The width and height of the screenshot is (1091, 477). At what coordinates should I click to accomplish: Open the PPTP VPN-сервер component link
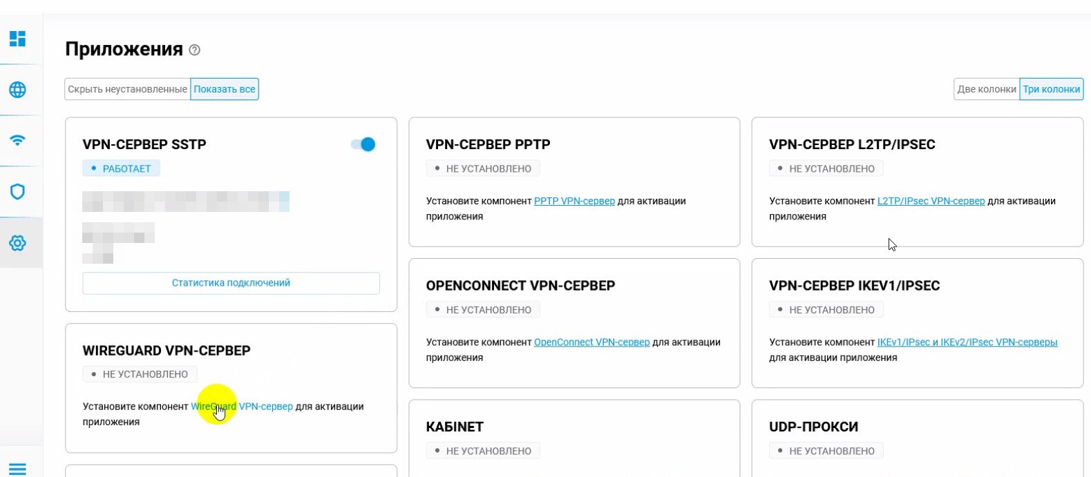pos(574,201)
